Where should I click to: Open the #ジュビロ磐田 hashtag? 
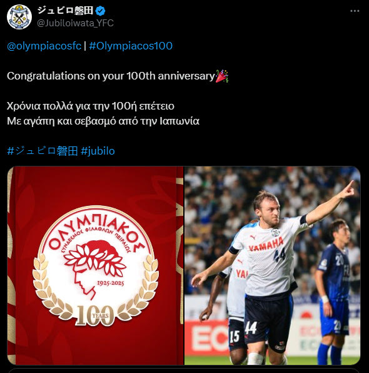(43, 151)
